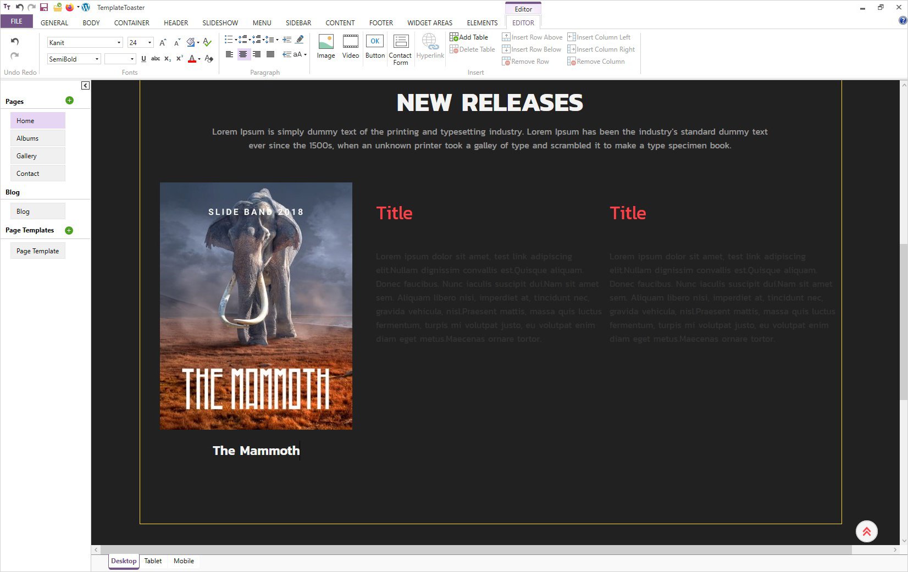Insert a Video element
The width and height of the screenshot is (908, 572).
[350, 46]
